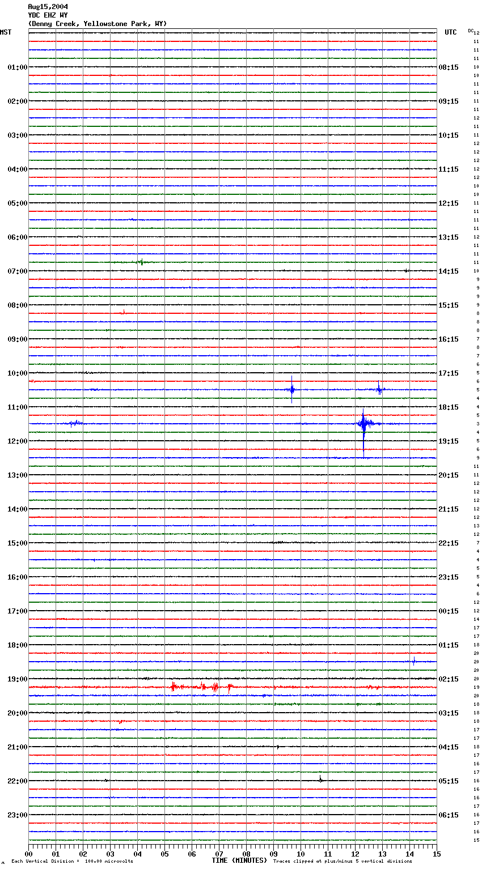Click the TIME (MINUTES) axis title
Image resolution: width=482 pixels, height=869 pixels.
tap(239, 861)
